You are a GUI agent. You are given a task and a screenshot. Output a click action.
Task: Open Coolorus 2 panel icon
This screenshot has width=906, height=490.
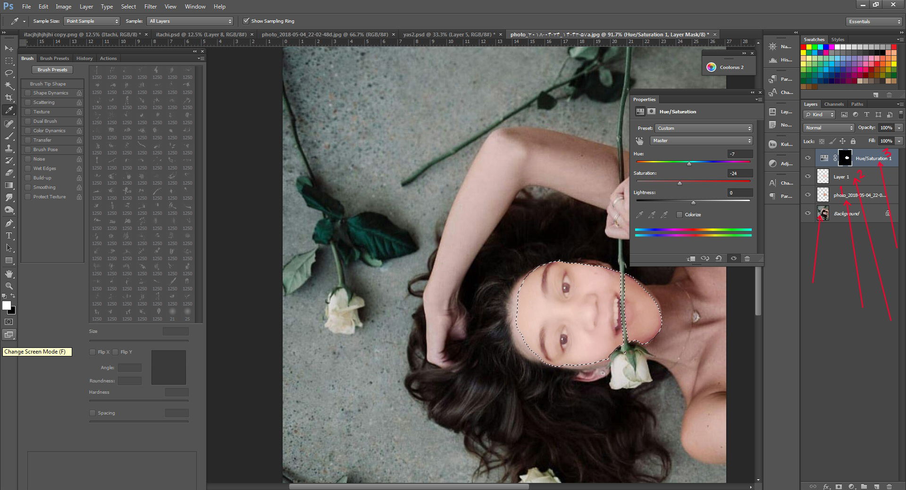711,67
